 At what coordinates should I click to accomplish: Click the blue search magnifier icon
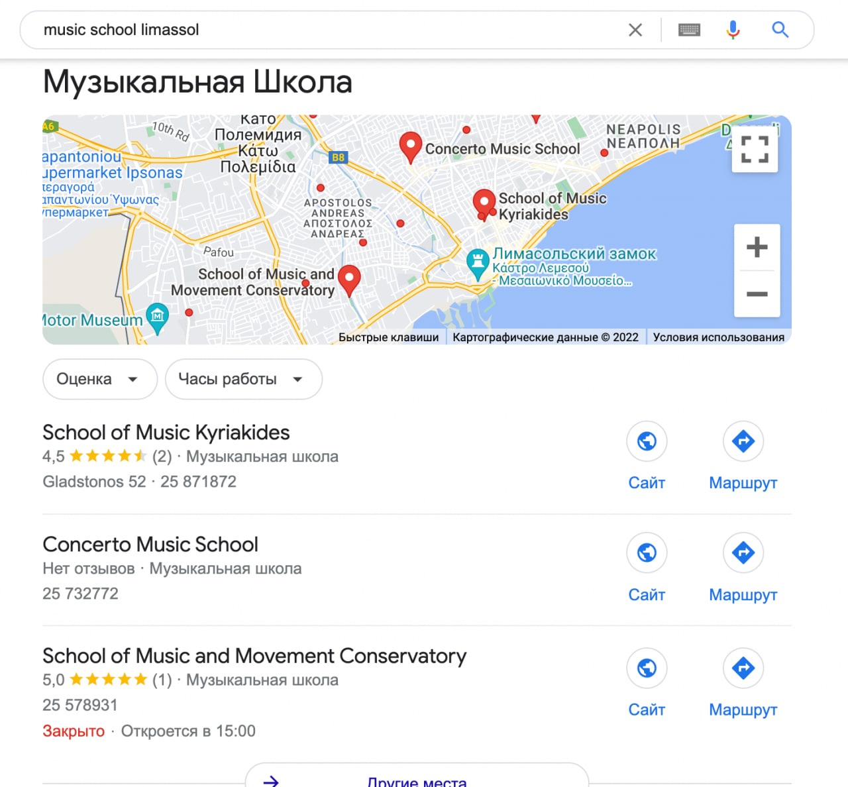[780, 30]
